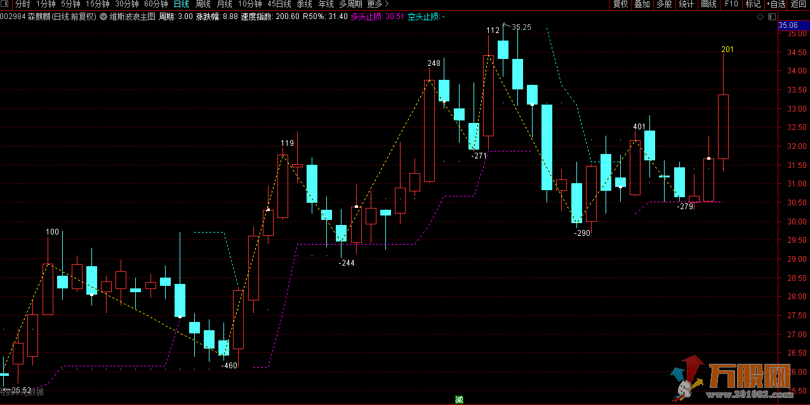810x405 pixels.
Task: Click the green 减 marker at the bottom
Action: tap(459, 399)
